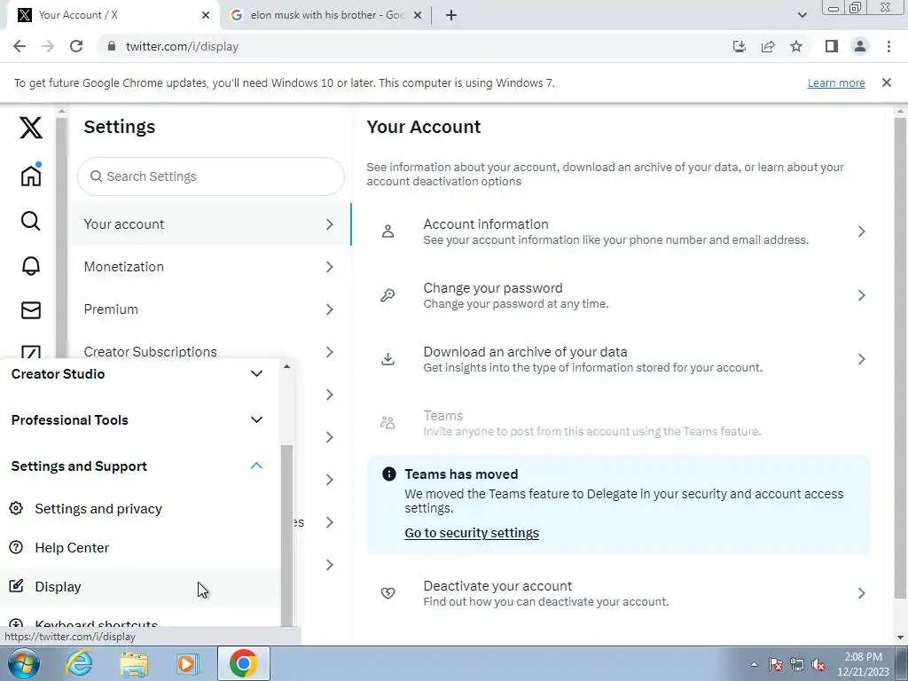Open Change your password option

click(x=618, y=295)
